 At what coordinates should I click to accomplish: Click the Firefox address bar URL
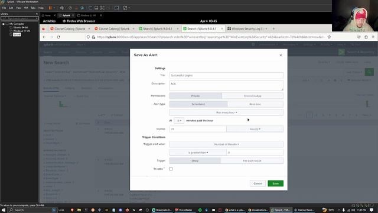pyautogui.click(x=211, y=37)
